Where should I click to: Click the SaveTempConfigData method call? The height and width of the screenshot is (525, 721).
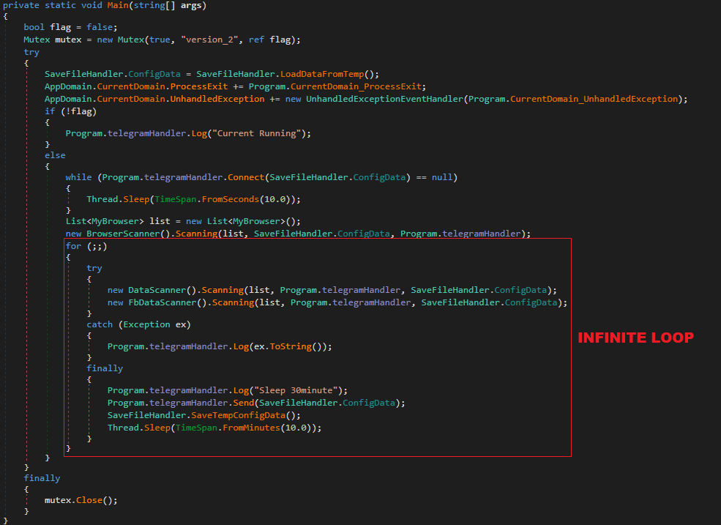pos(238,415)
